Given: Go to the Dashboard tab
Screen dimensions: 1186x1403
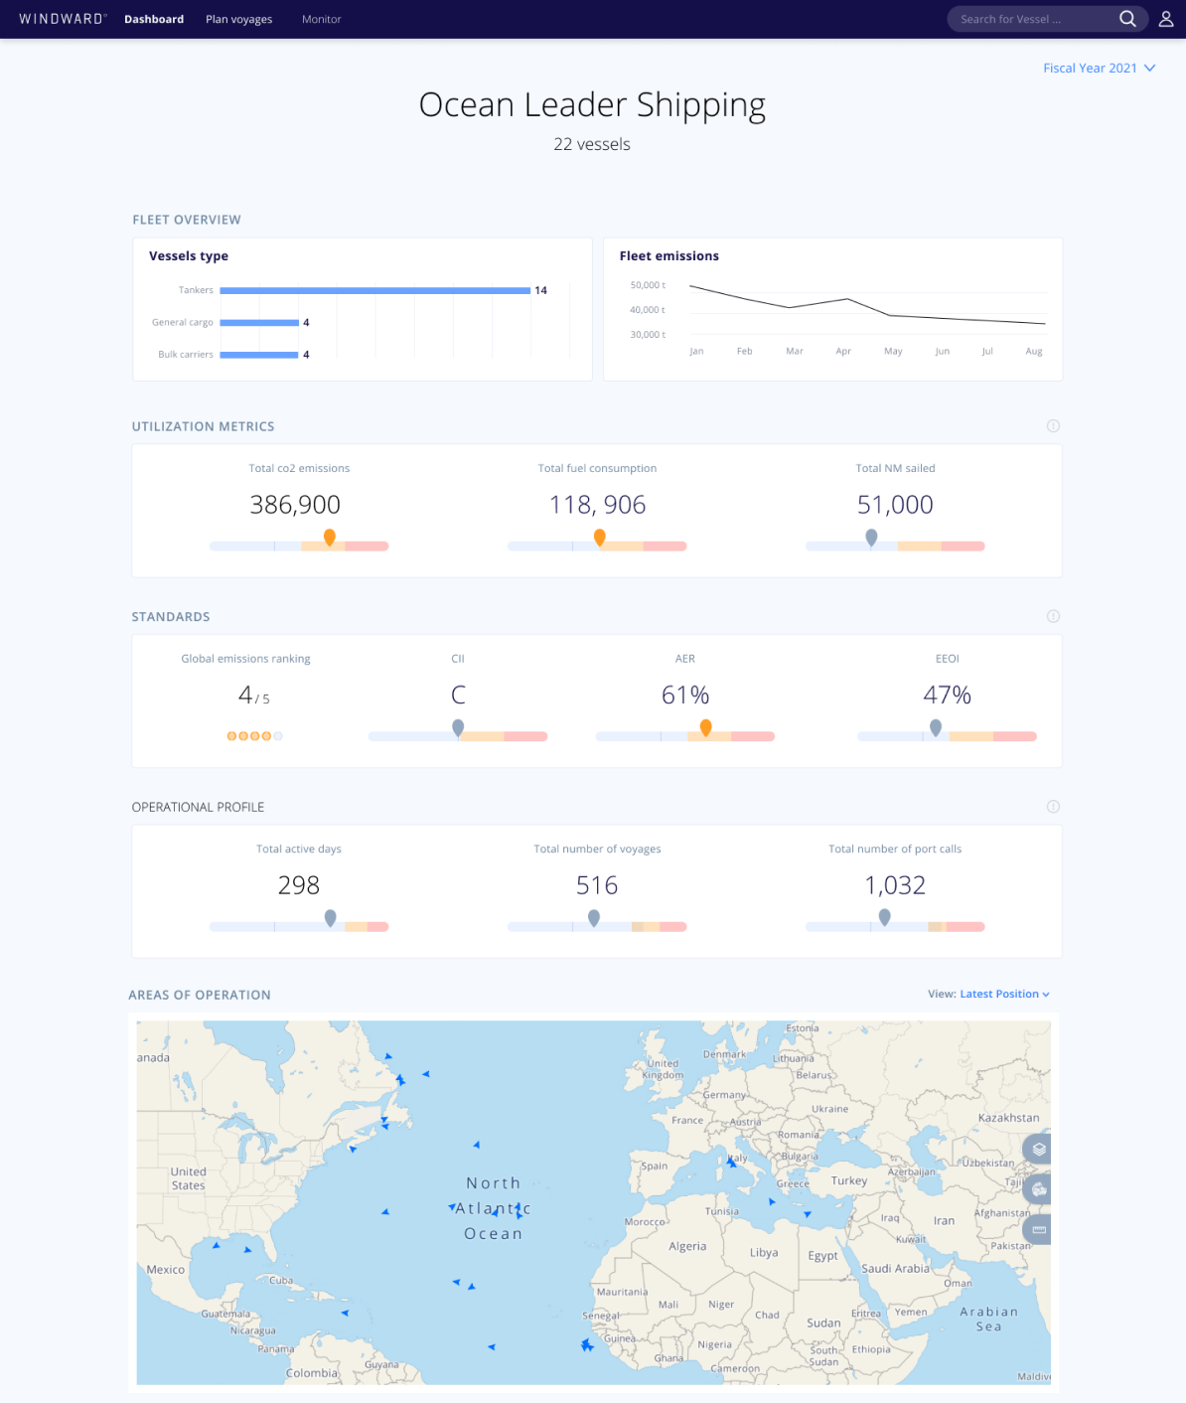Looking at the screenshot, I should coord(154,19).
